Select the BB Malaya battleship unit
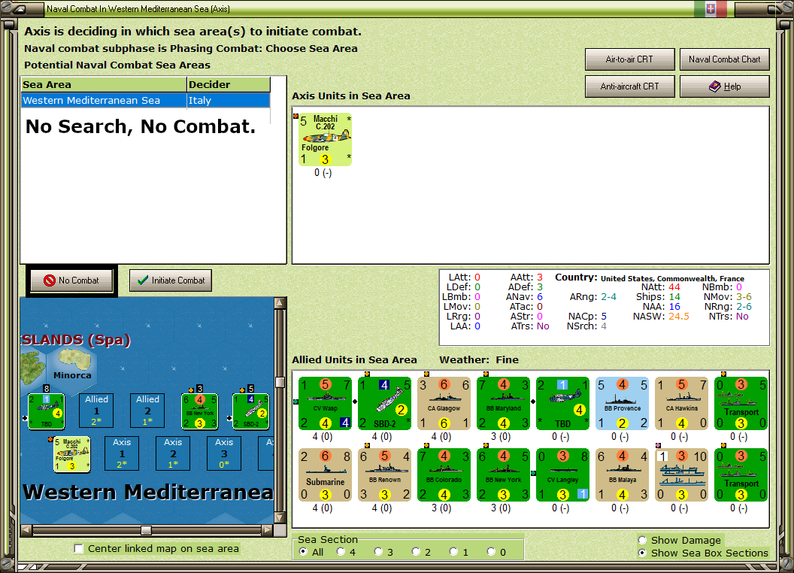794x573 pixels. click(622, 474)
